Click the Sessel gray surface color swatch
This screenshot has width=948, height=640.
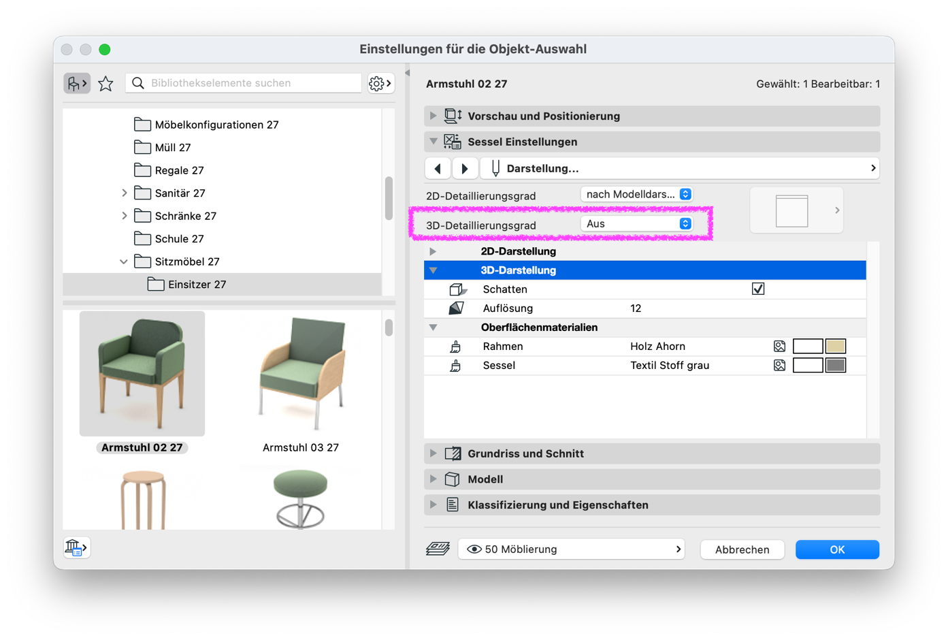coord(836,366)
